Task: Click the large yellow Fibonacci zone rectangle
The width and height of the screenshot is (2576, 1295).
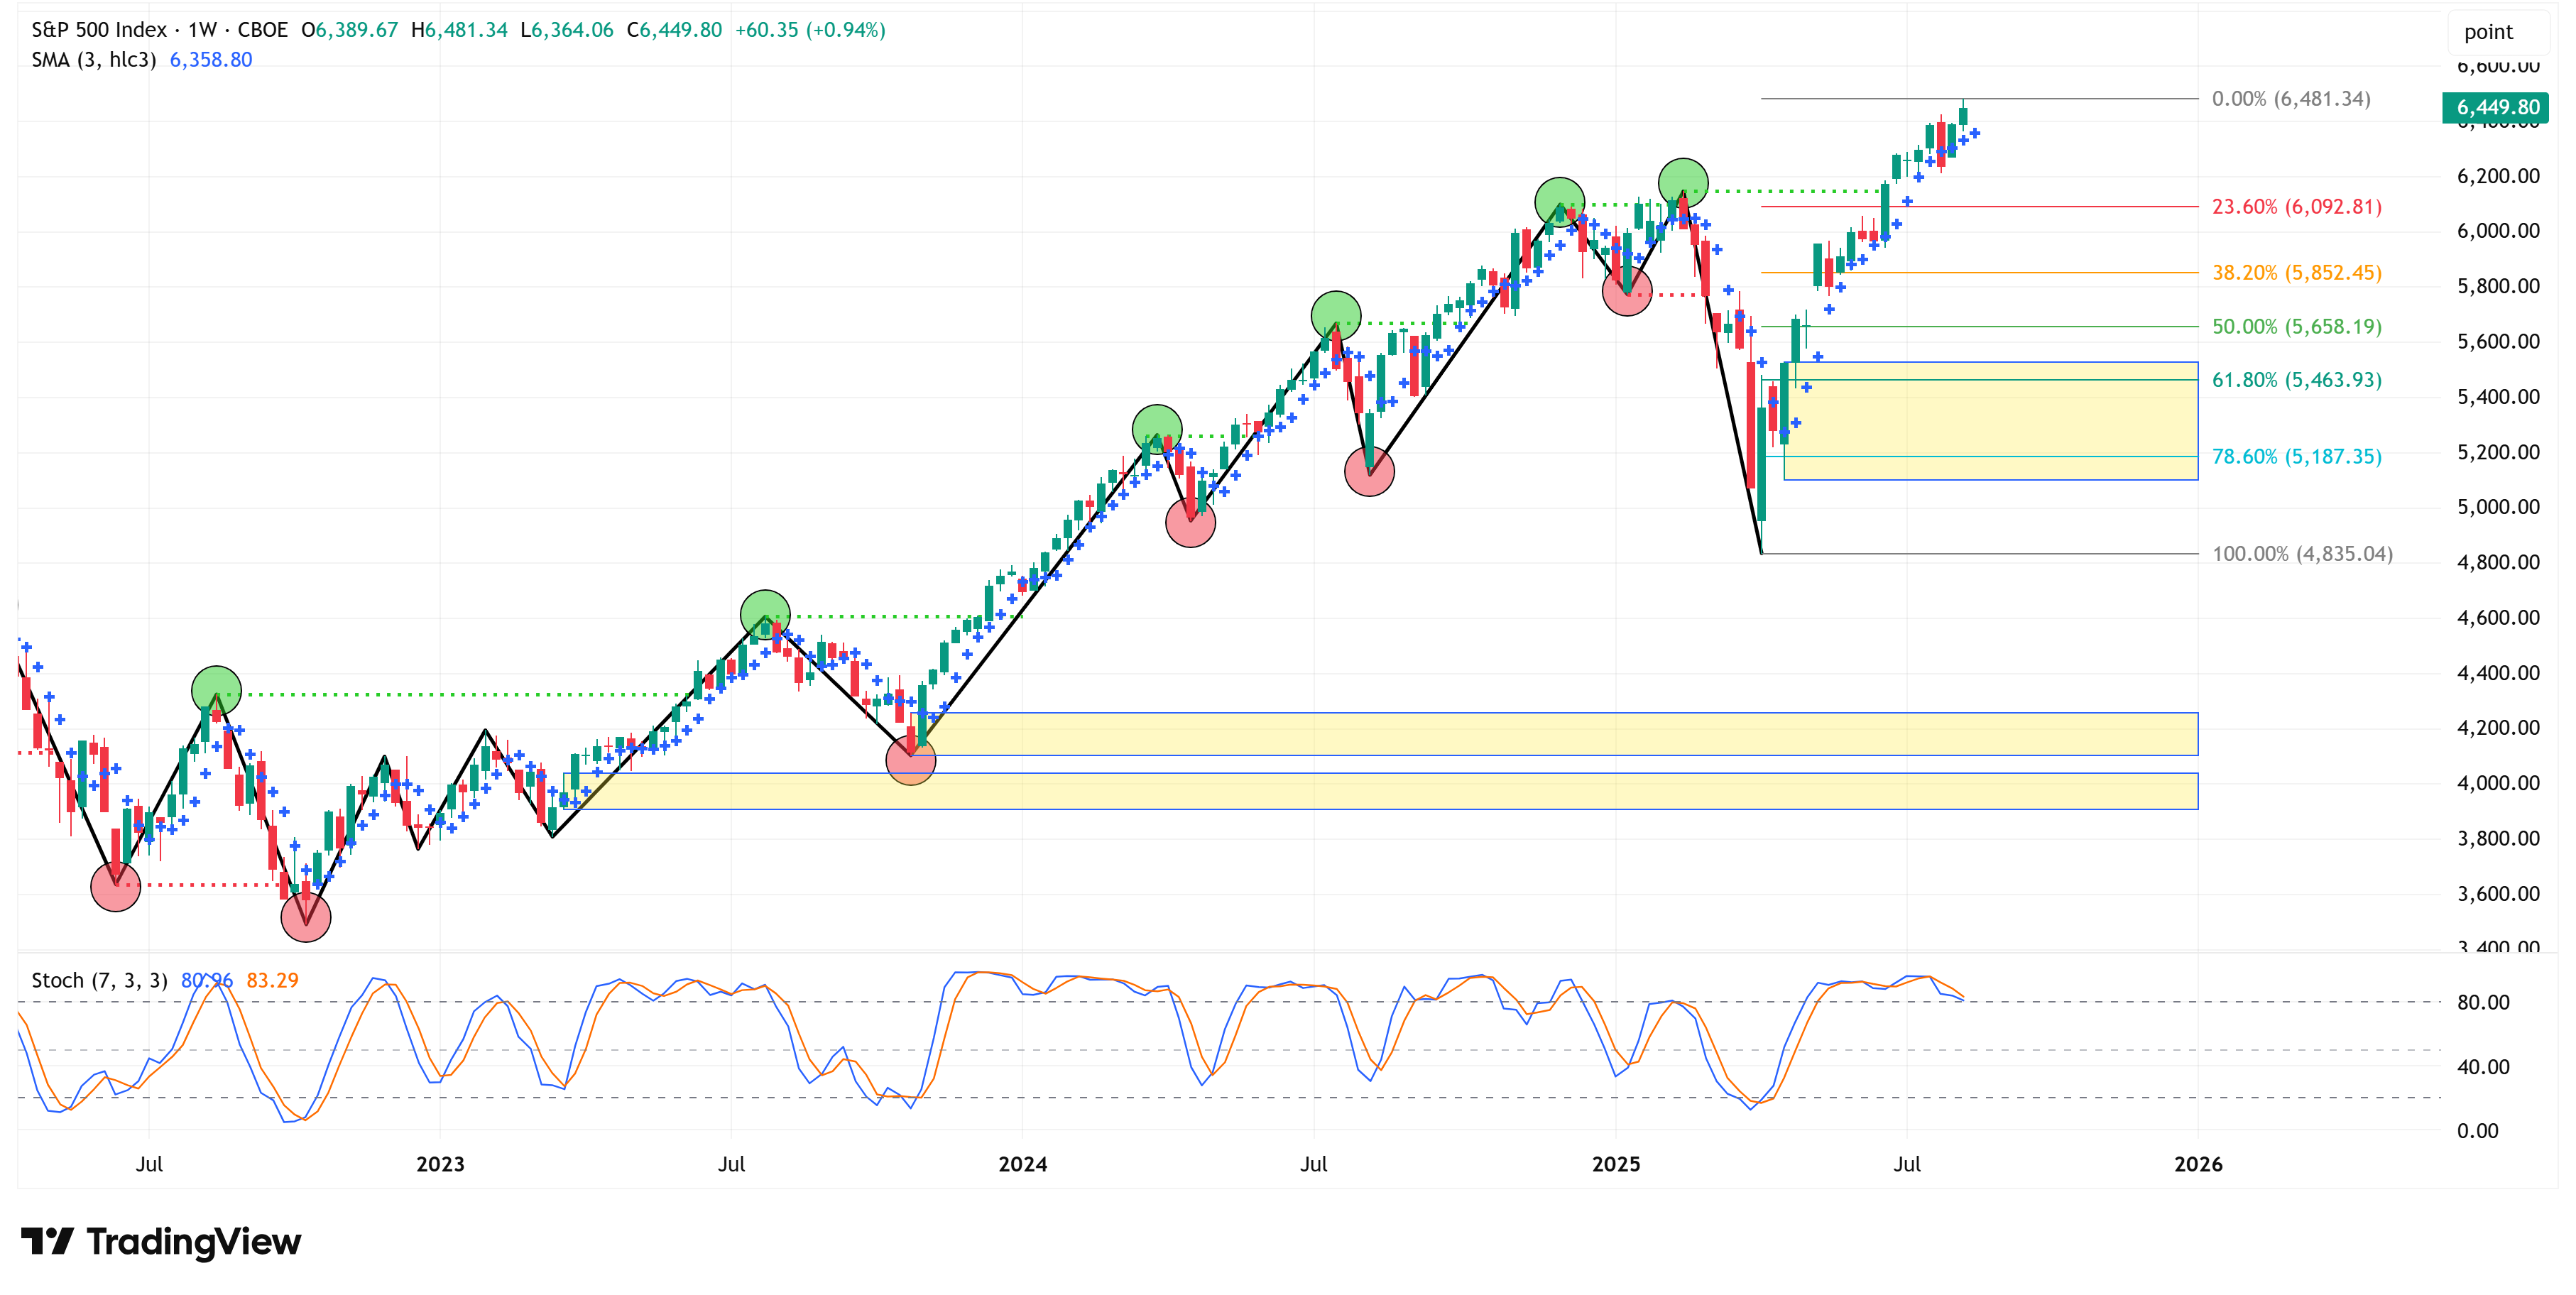Action: point(1990,420)
